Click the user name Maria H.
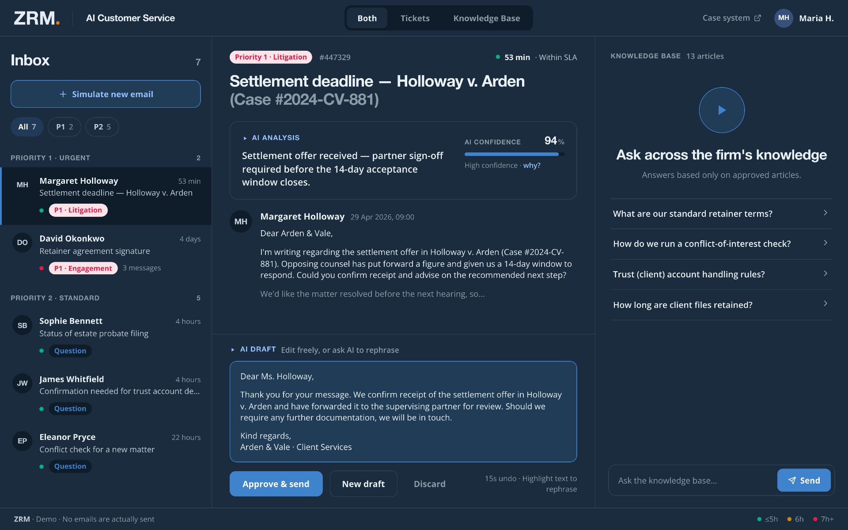This screenshot has height=530, width=848. (x=816, y=18)
